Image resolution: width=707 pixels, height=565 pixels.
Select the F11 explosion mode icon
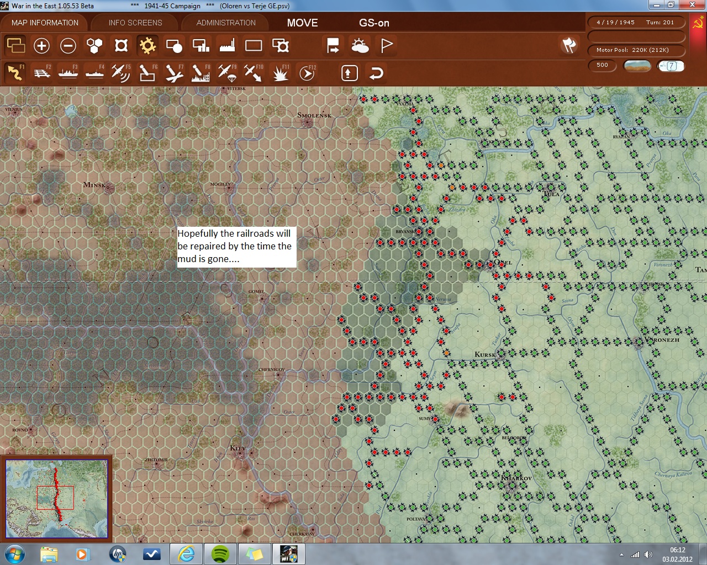click(280, 72)
